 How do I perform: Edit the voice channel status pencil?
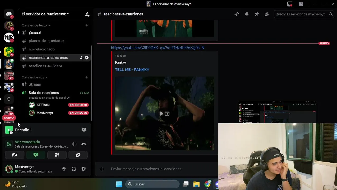tap(68, 98)
